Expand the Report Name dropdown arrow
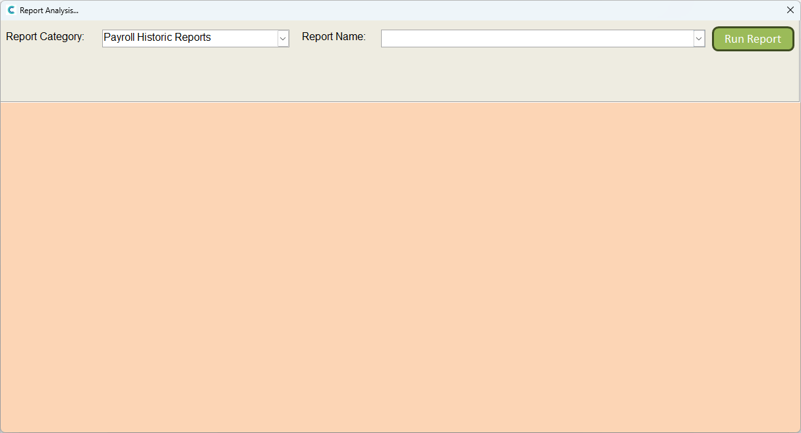This screenshot has width=801, height=433. pyautogui.click(x=699, y=39)
